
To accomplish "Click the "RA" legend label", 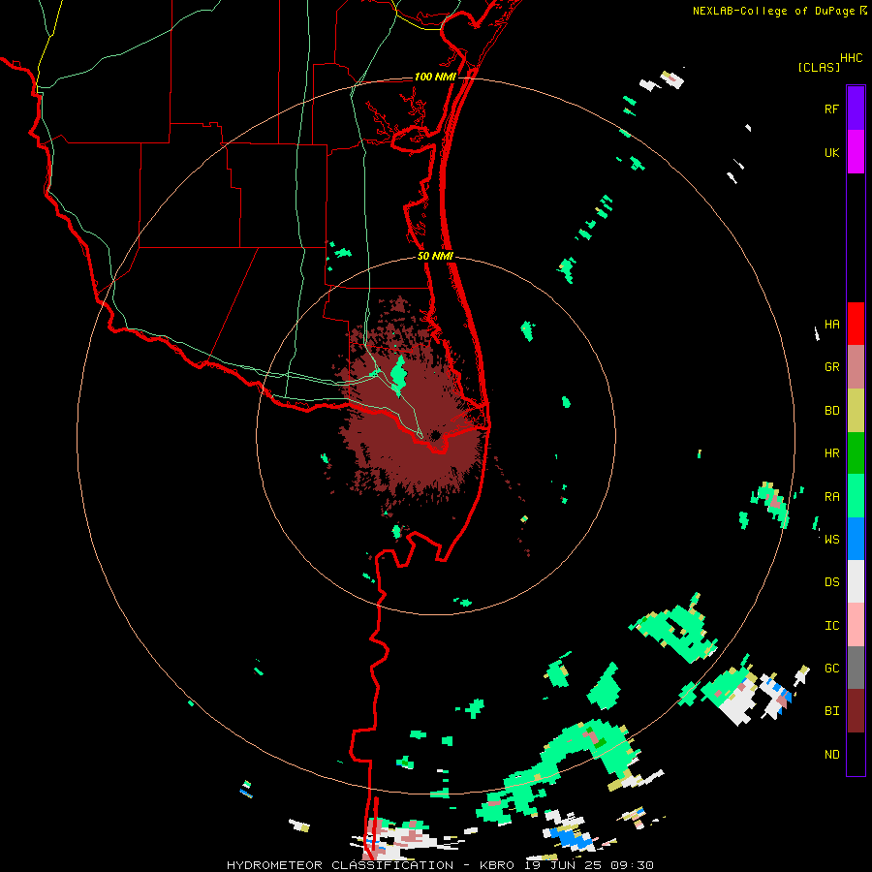I will tap(831, 497).
